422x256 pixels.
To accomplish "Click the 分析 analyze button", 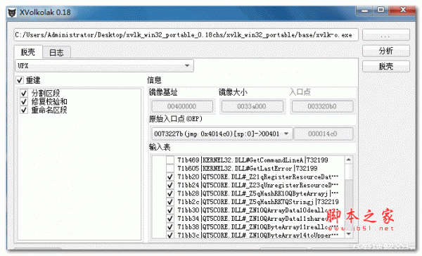I will pyautogui.click(x=386, y=51).
